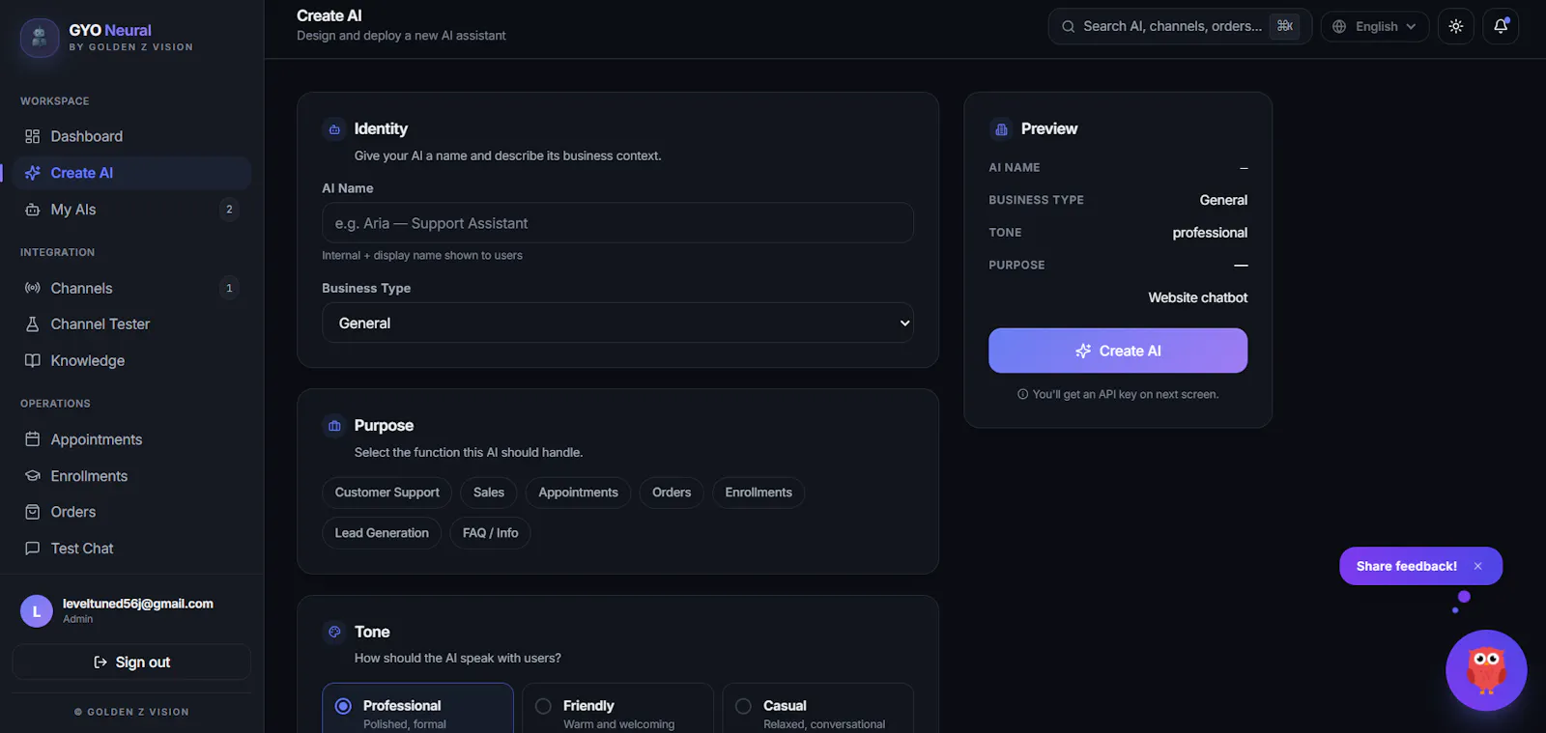Click the globe language icon

click(x=1339, y=27)
